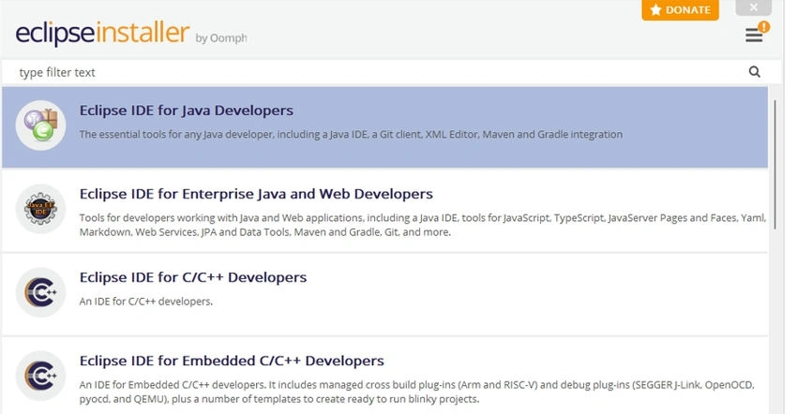Open the hamburger menu icon
Viewport: 797px width, 414px height.
coord(753,35)
